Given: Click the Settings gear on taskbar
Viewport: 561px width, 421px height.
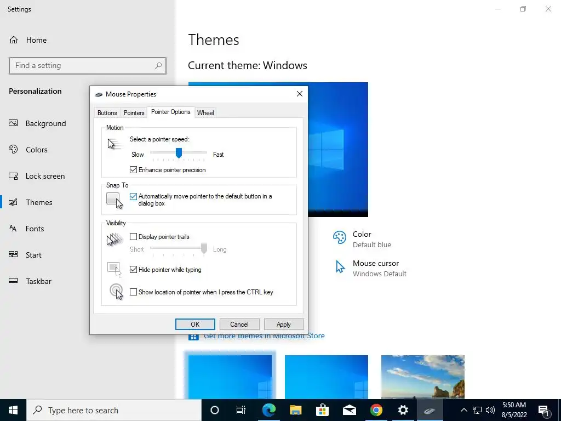Looking at the screenshot, I should point(403,410).
